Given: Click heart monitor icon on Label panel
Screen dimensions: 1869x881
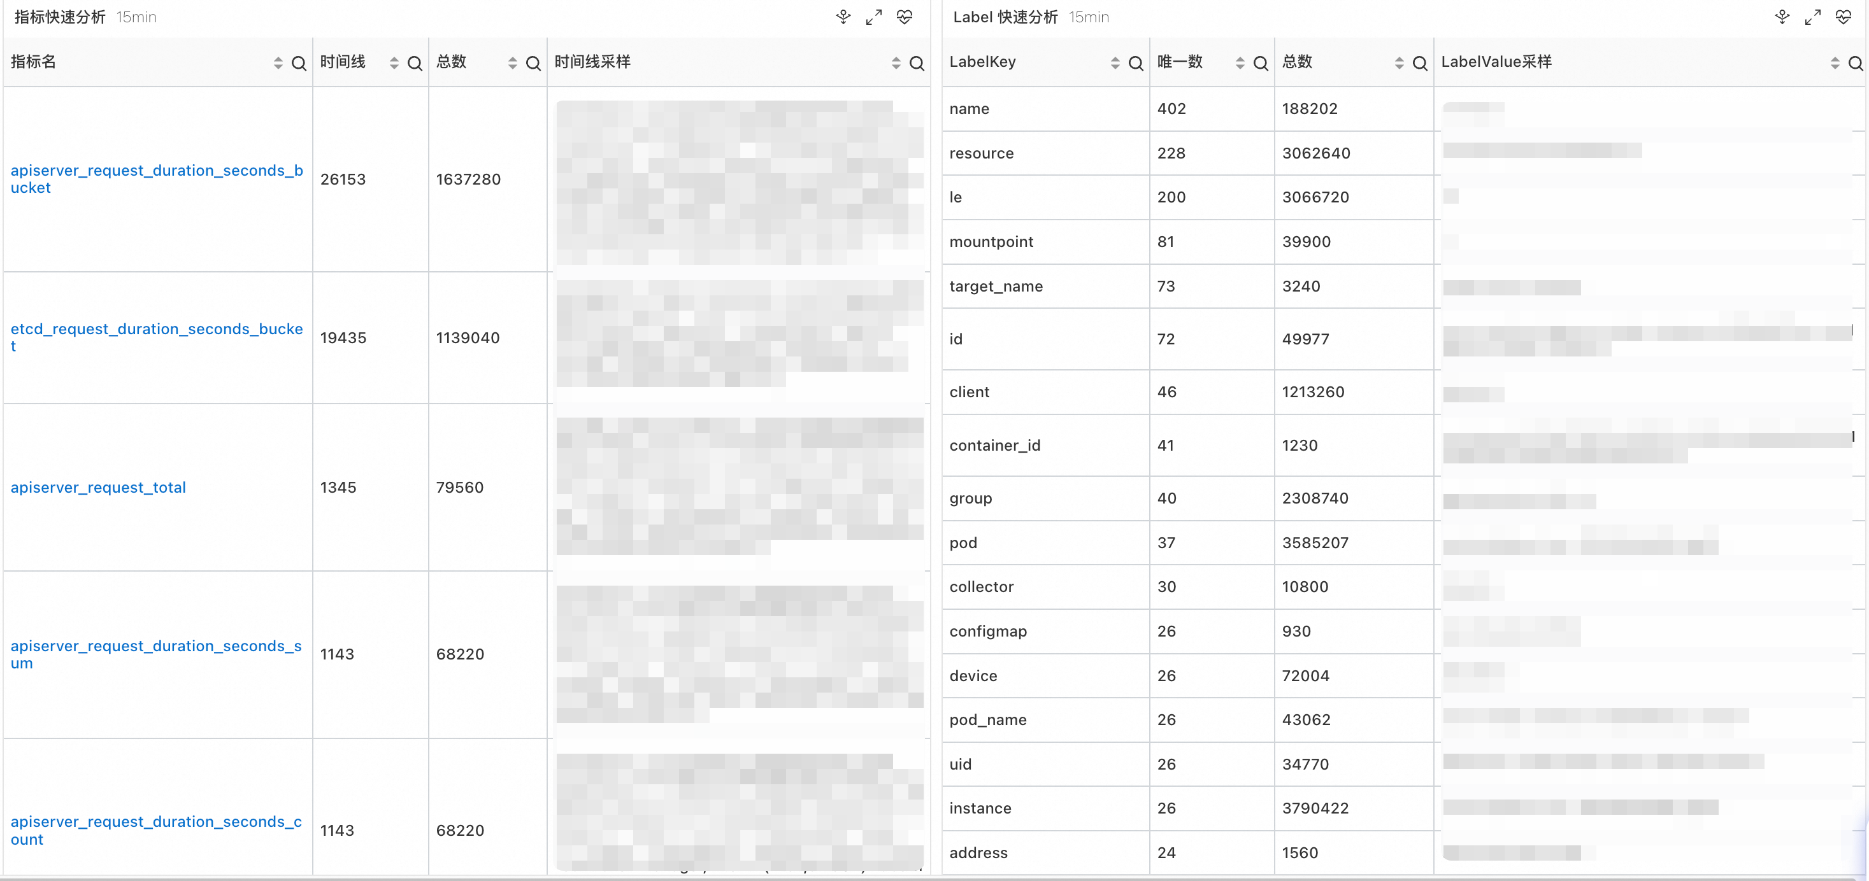Looking at the screenshot, I should (1843, 17).
